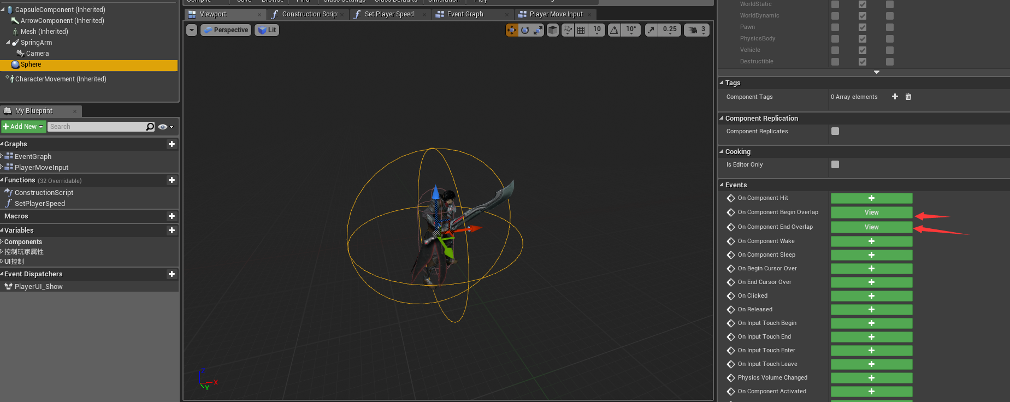The width and height of the screenshot is (1010, 402).
Task: Open grid snap size 10 dropdown
Action: coord(597,30)
